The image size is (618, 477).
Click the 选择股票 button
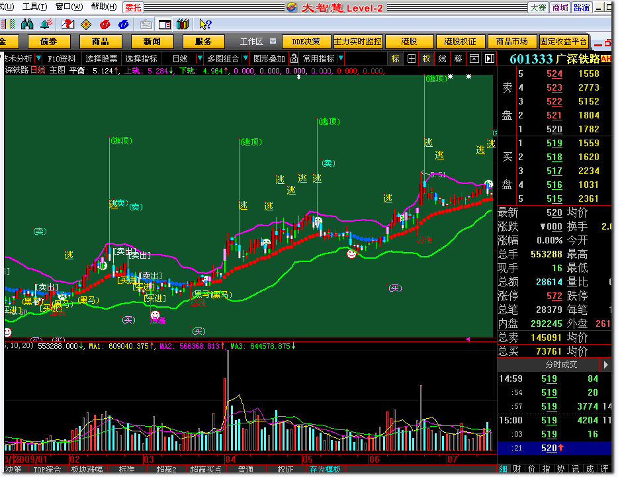point(101,59)
